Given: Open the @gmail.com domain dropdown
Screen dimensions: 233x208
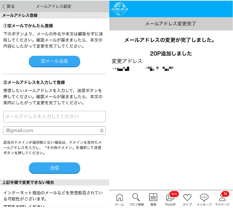Looking at the screenshot, I should [x=54, y=130].
